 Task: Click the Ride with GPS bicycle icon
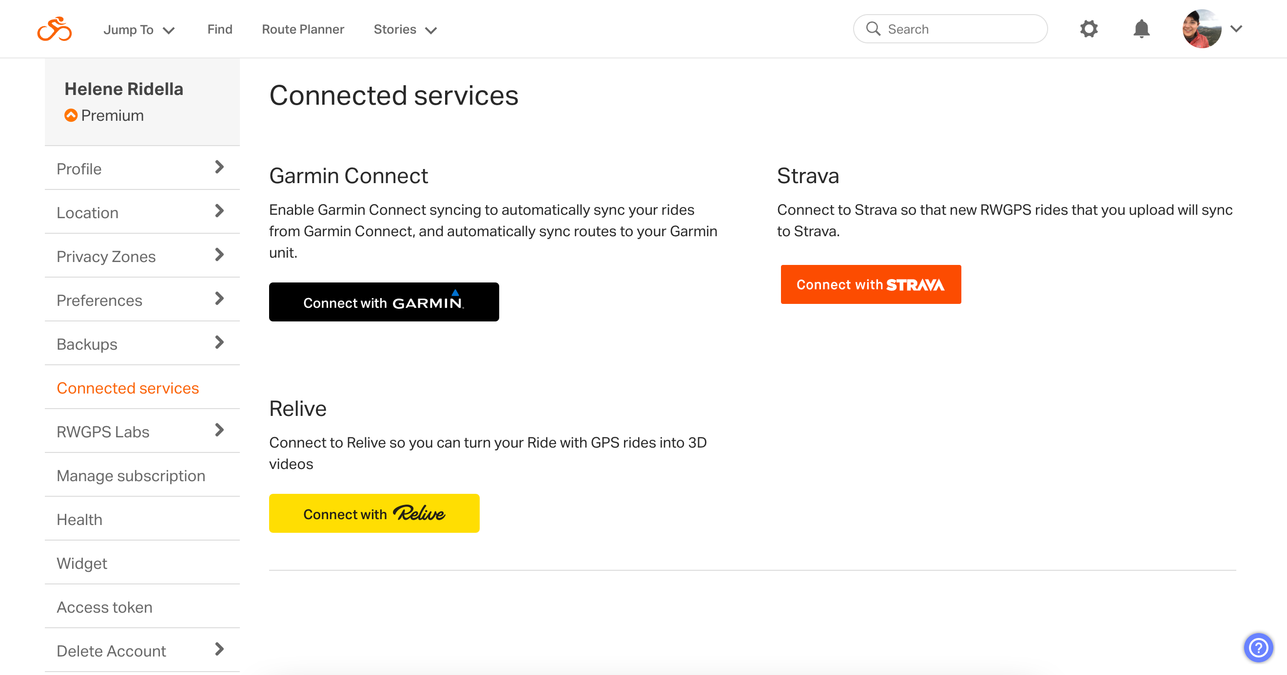(55, 28)
